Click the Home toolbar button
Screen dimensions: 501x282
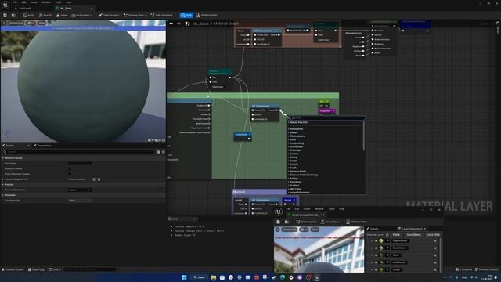point(62,15)
